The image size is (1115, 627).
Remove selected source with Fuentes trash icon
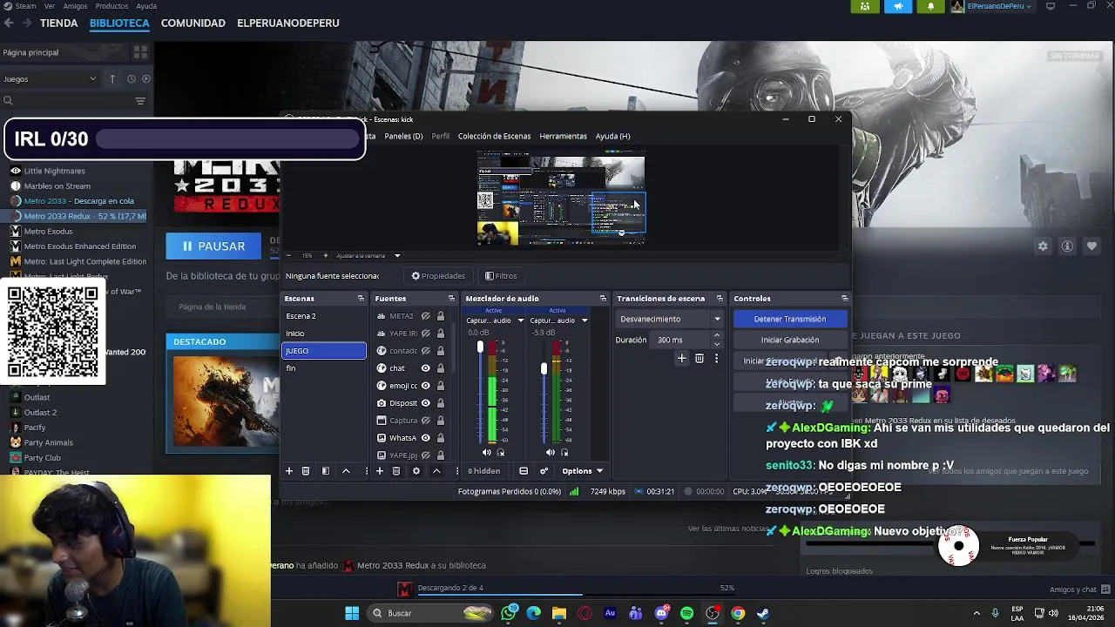tap(396, 471)
